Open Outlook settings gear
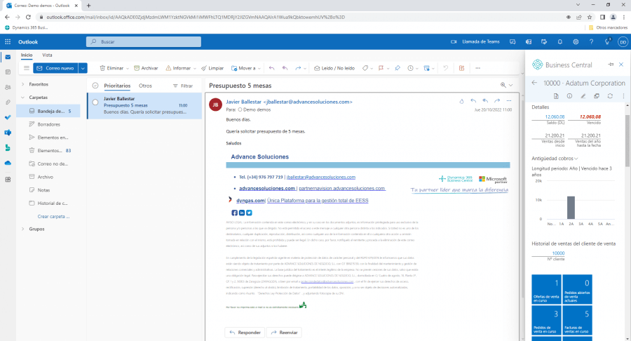The image size is (631, 341). coord(576,41)
